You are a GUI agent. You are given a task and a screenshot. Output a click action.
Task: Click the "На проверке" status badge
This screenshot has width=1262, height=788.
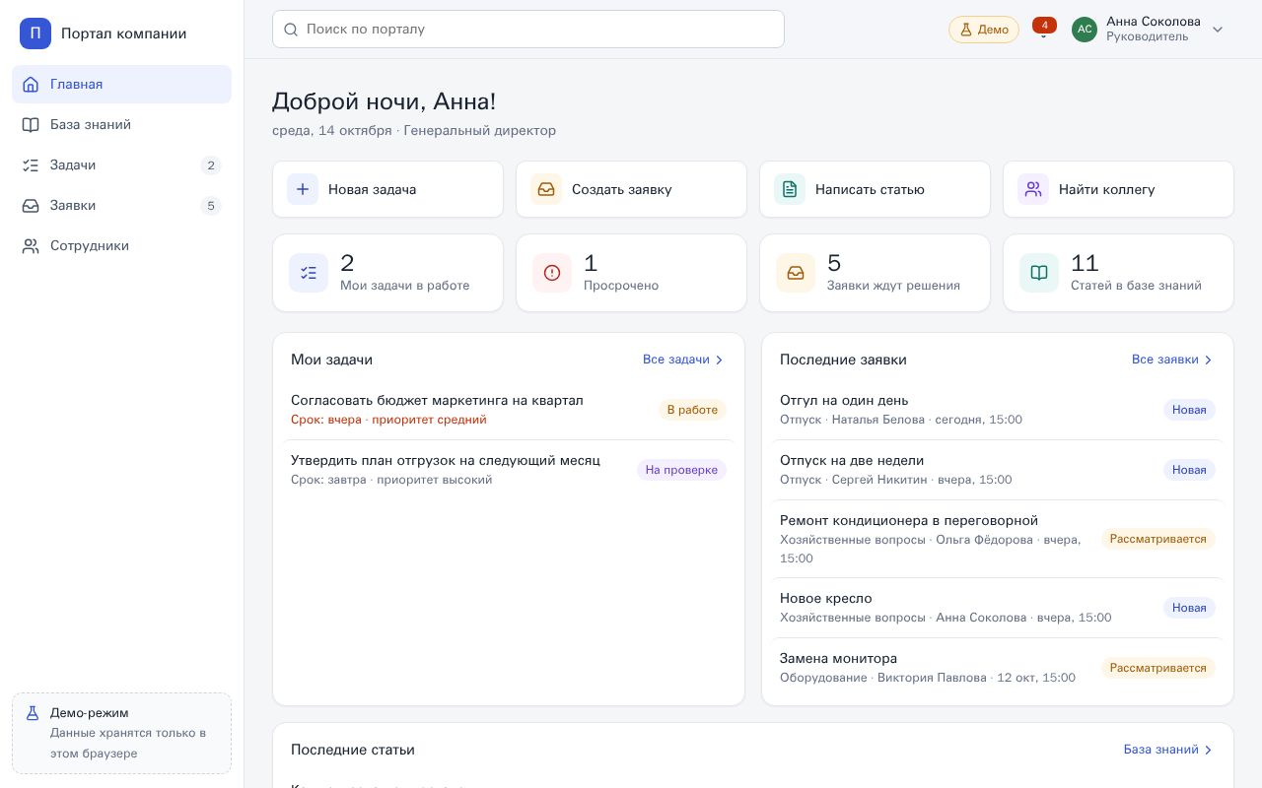(681, 470)
